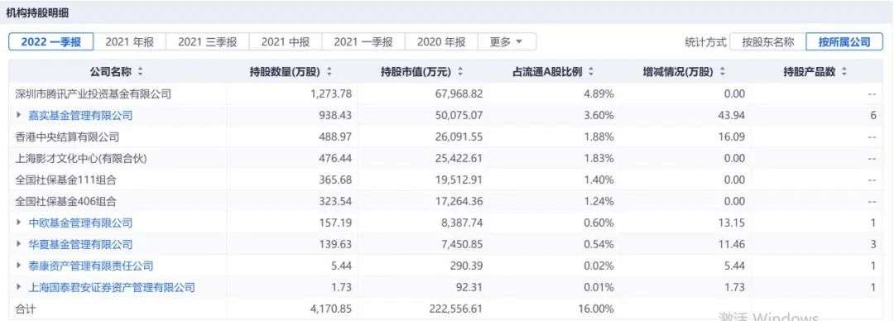
Task: Sort by 持股市值(万元) sort arrows
Action: pyautogui.click(x=459, y=72)
